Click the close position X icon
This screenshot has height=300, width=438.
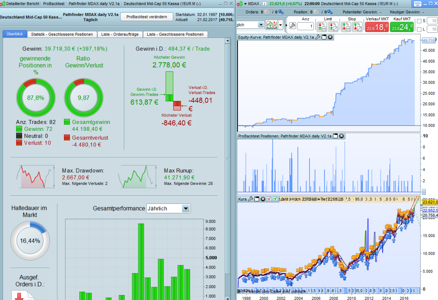coord(316,12)
